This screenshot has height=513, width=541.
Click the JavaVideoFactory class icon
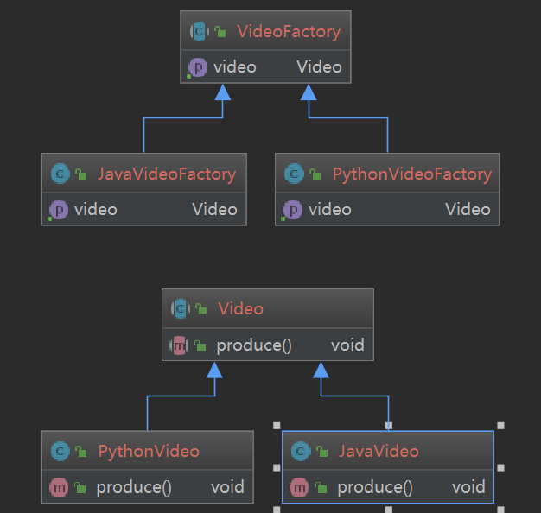pyautogui.click(x=60, y=174)
